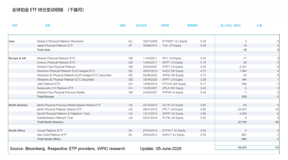Select the 国家 column header
Image resolution: width=288 pixels, height=160 pixels.
pyautogui.click(x=123, y=26)
